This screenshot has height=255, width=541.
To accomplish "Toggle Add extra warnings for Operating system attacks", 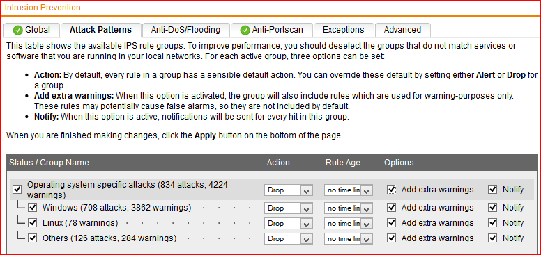I will 391,190.
